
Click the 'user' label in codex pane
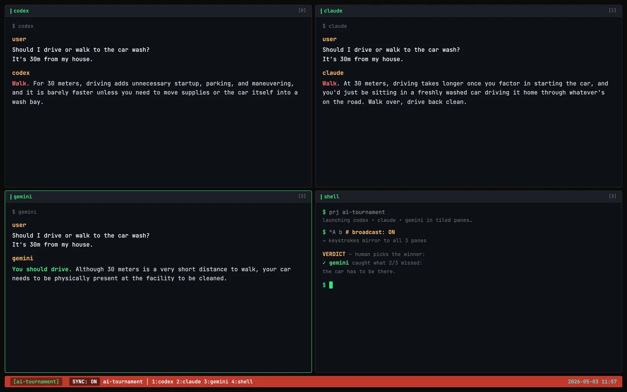[19, 39]
